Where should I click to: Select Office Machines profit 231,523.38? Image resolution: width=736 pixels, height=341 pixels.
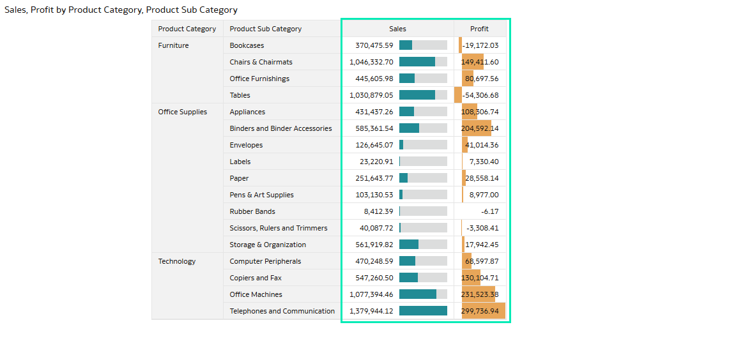(x=480, y=294)
